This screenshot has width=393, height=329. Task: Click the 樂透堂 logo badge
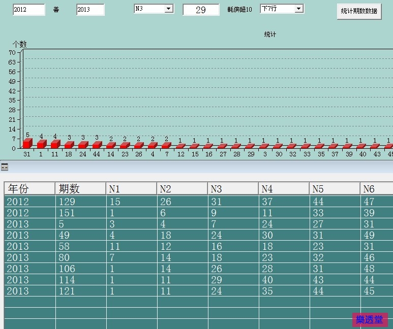[x=370, y=320]
